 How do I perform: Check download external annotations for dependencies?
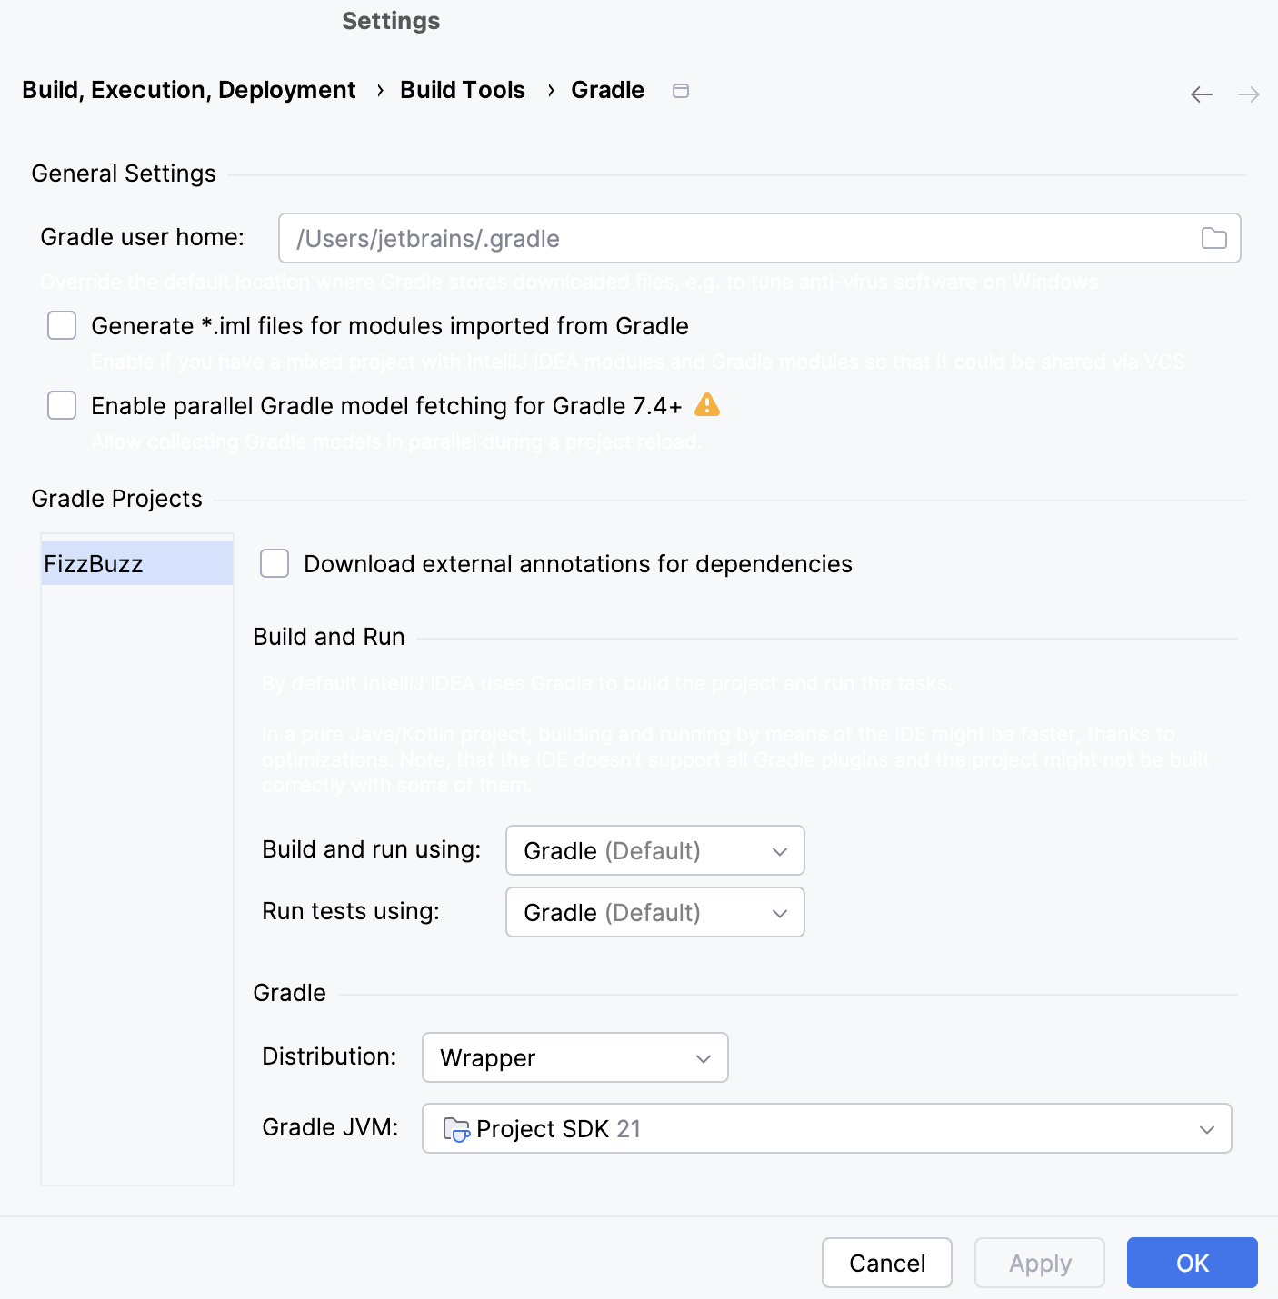pyautogui.click(x=274, y=563)
